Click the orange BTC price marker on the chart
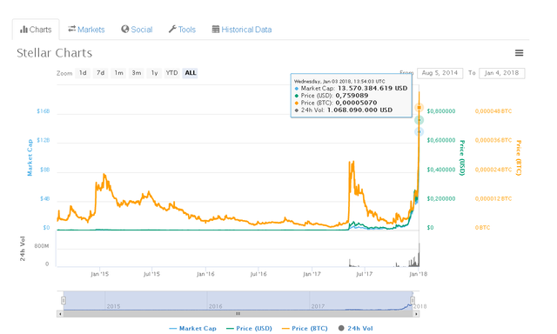The image size is (557, 334). pos(419,107)
